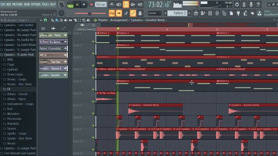278x156 pixels.
Task: Select the slip tool icon in playlist toolbar
Action: click(70, 20)
